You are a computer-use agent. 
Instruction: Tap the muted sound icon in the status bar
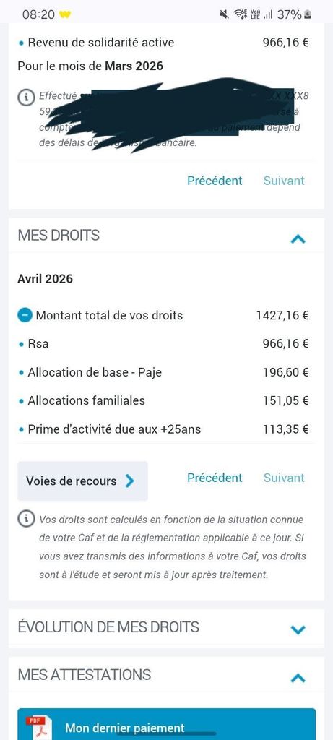click(224, 14)
